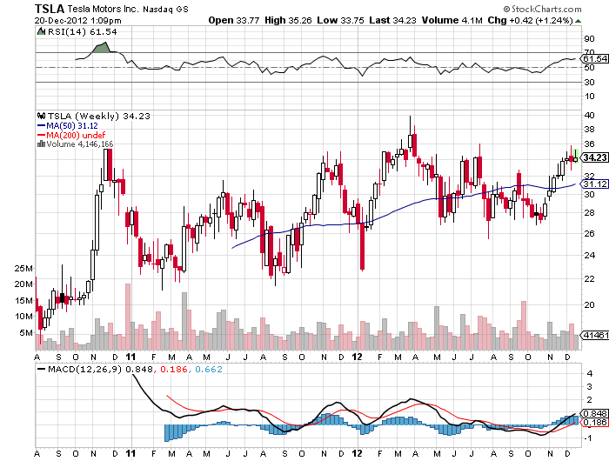The height and width of the screenshot is (461, 609).
Task: Click the MACD(12,26,9) 0.848 legend label
Action: pyautogui.click(x=100, y=370)
